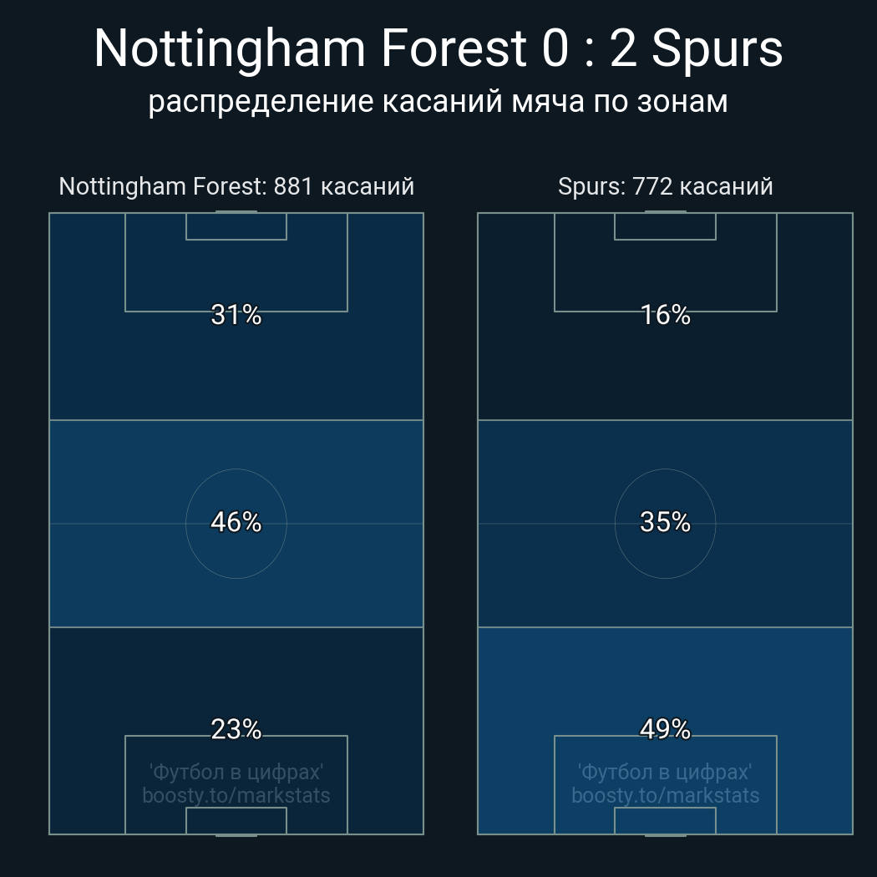Open boosty.to/markstats link on Forest pitch
The image size is (877, 877).
pos(236,795)
